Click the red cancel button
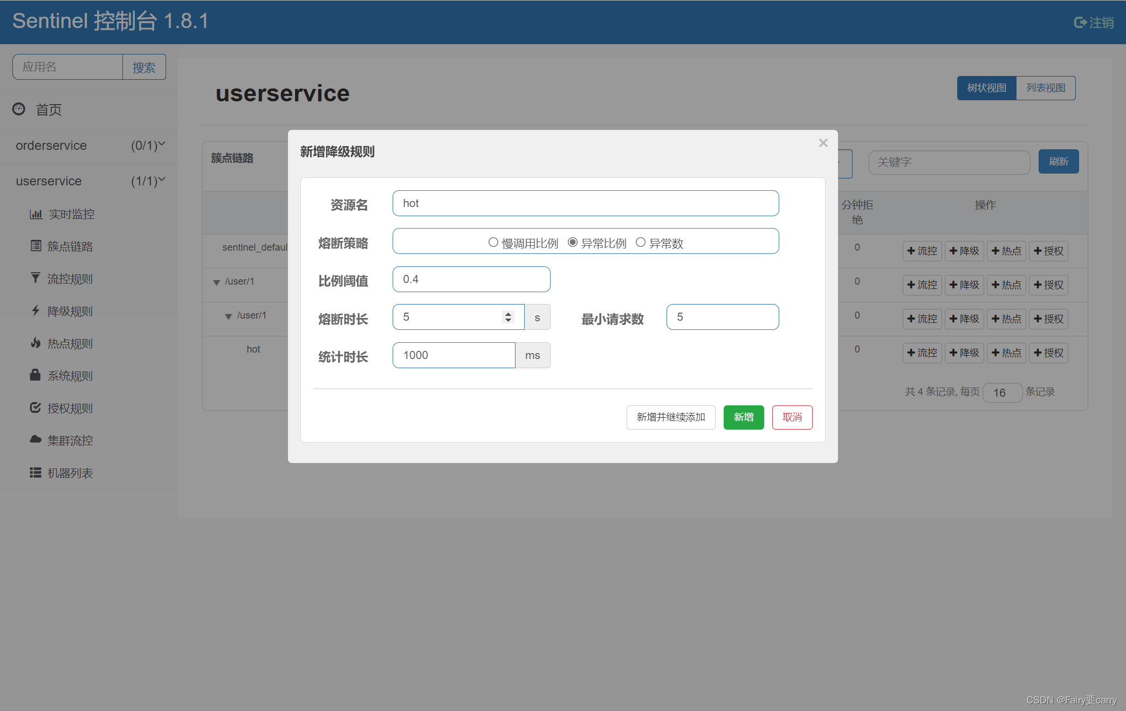 tap(792, 417)
